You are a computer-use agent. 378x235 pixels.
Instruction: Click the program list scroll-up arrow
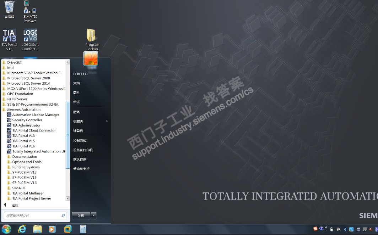point(68,62)
